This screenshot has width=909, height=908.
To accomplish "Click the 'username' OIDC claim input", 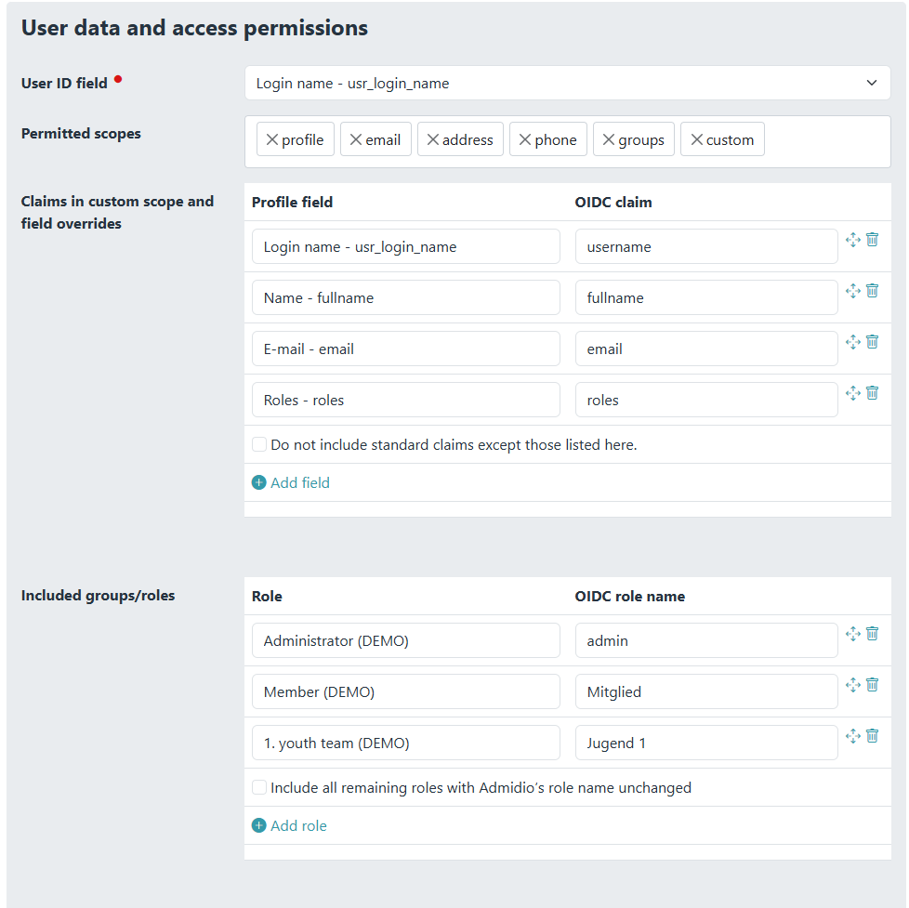I will tap(705, 246).
